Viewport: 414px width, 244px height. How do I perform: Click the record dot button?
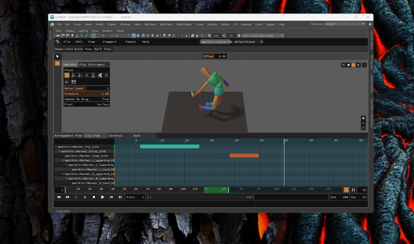pyautogui.click(x=94, y=197)
